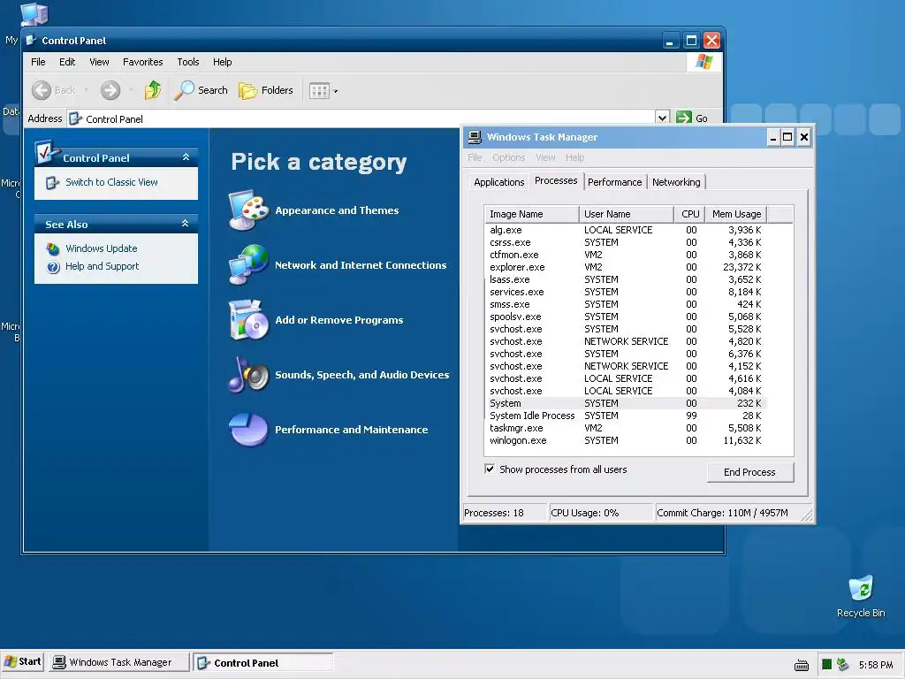
Task: Click Switch to Classic View link
Action: (x=111, y=182)
